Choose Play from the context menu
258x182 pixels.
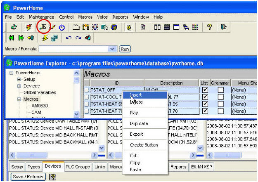coord(145,113)
